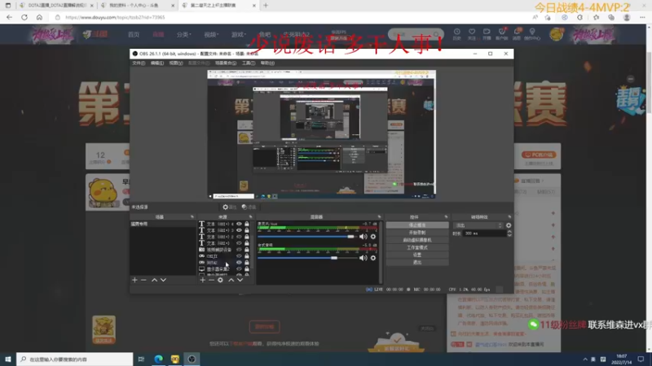Open 麦克风/Aux audio settings gear
652x366 pixels.
pos(373,237)
